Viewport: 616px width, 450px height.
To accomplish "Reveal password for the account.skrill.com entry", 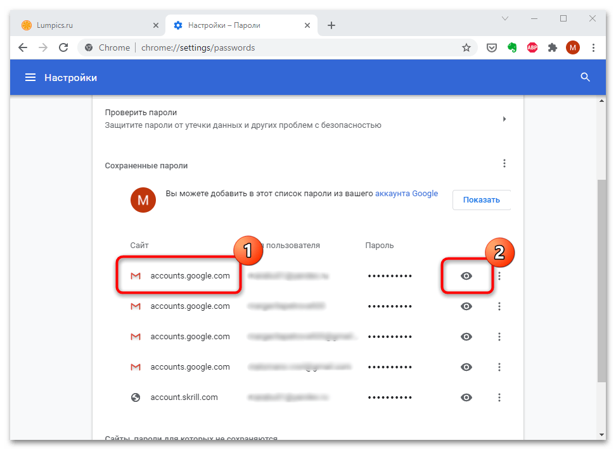I will point(466,397).
